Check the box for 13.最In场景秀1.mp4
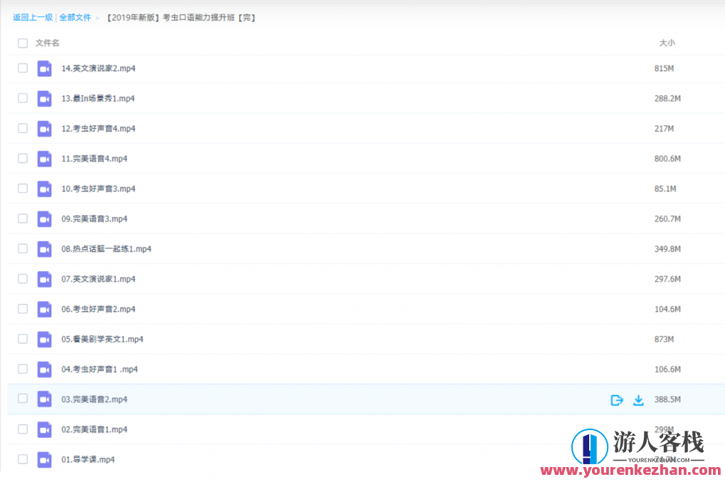 23,98
